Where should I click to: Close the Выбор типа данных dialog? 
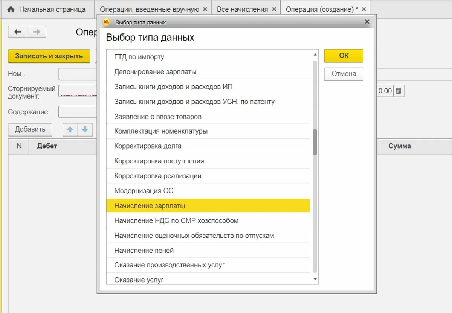[x=367, y=22]
